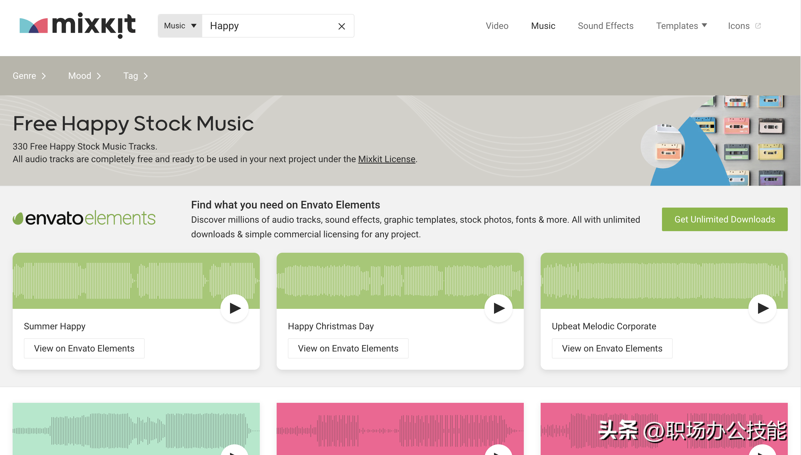Expand the Mood filter
This screenshot has height=455, width=801.
click(85, 76)
